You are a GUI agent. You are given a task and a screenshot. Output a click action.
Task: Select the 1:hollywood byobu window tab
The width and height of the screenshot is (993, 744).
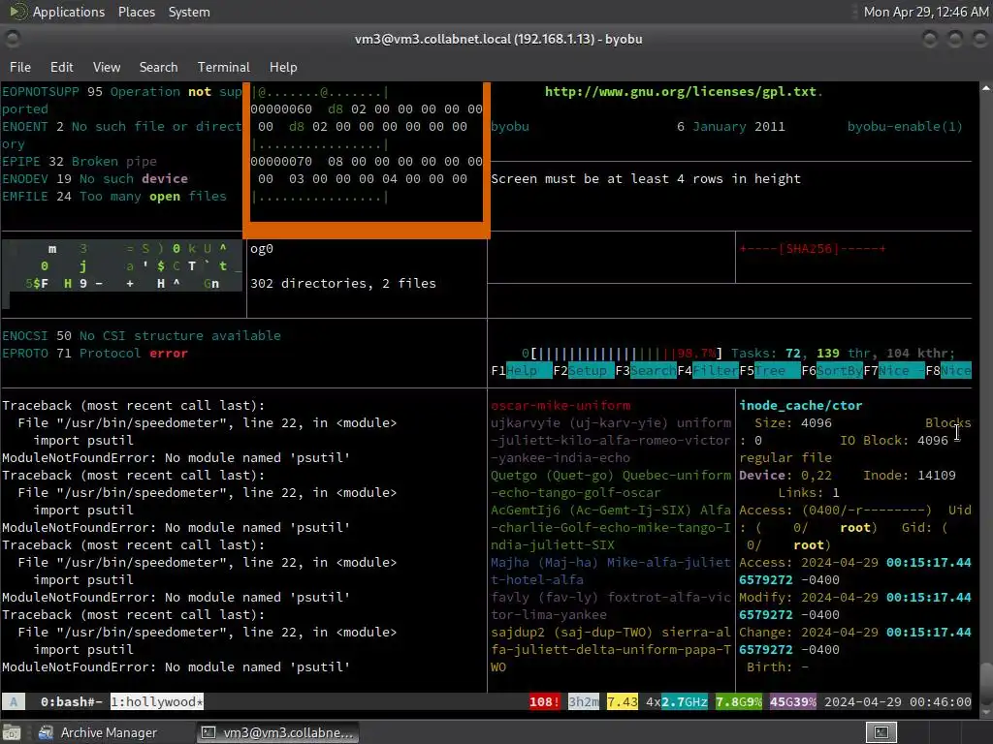[x=157, y=701]
